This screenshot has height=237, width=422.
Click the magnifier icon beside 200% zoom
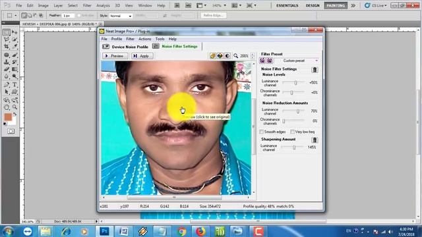[x=236, y=56]
